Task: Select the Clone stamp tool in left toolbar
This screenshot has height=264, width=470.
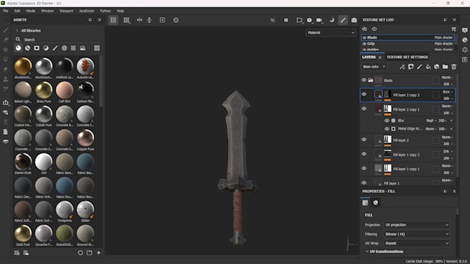Action: click(x=6, y=79)
